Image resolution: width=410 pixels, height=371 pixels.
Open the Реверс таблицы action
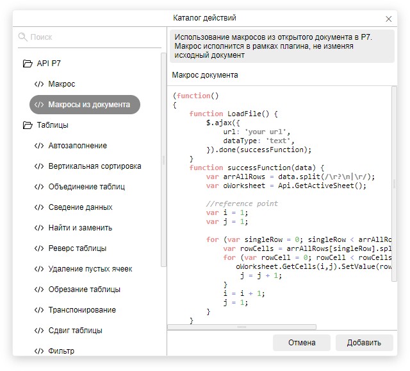[78, 248]
